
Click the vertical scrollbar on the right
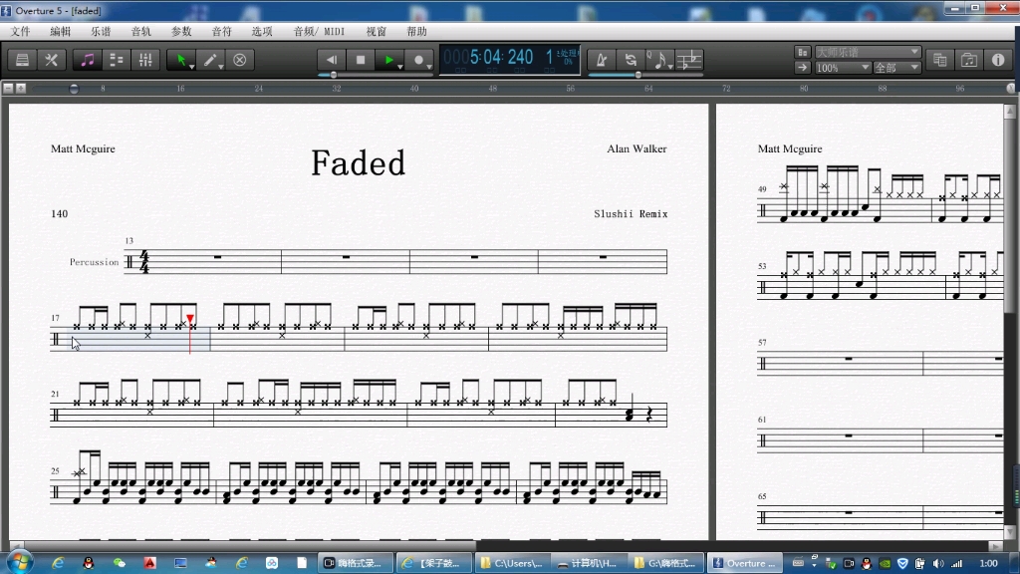click(1010, 322)
